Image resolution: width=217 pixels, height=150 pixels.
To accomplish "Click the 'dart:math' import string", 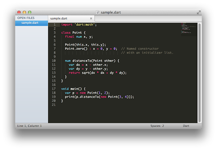I will tap(84, 25).
